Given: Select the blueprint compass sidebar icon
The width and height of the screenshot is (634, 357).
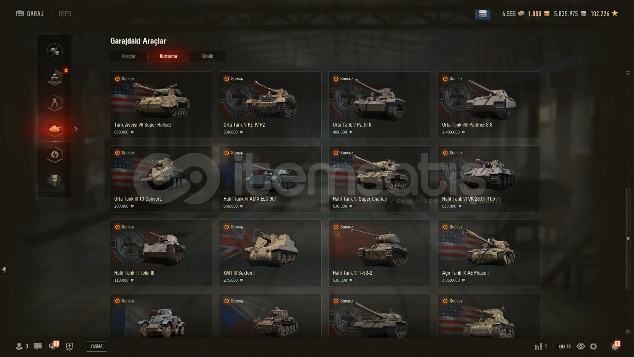Looking at the screenshot, I should [x=55, y=103].
